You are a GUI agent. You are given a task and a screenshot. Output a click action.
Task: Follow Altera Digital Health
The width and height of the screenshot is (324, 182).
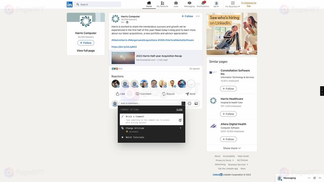(x=228, y=139)
